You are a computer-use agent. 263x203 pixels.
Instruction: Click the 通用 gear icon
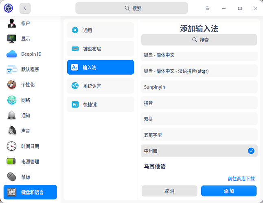(x=75, y=30)
